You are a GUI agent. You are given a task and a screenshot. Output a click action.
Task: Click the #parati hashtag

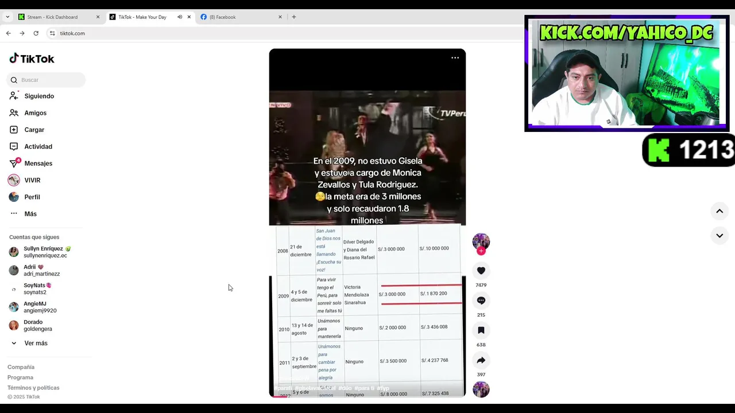coord(283,388)
